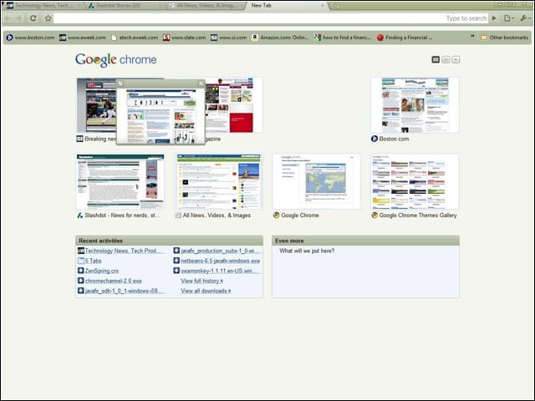This screenshot has width=535, height=401.
Task: Open the wrench tools menu
Action: tap(524, 18)
